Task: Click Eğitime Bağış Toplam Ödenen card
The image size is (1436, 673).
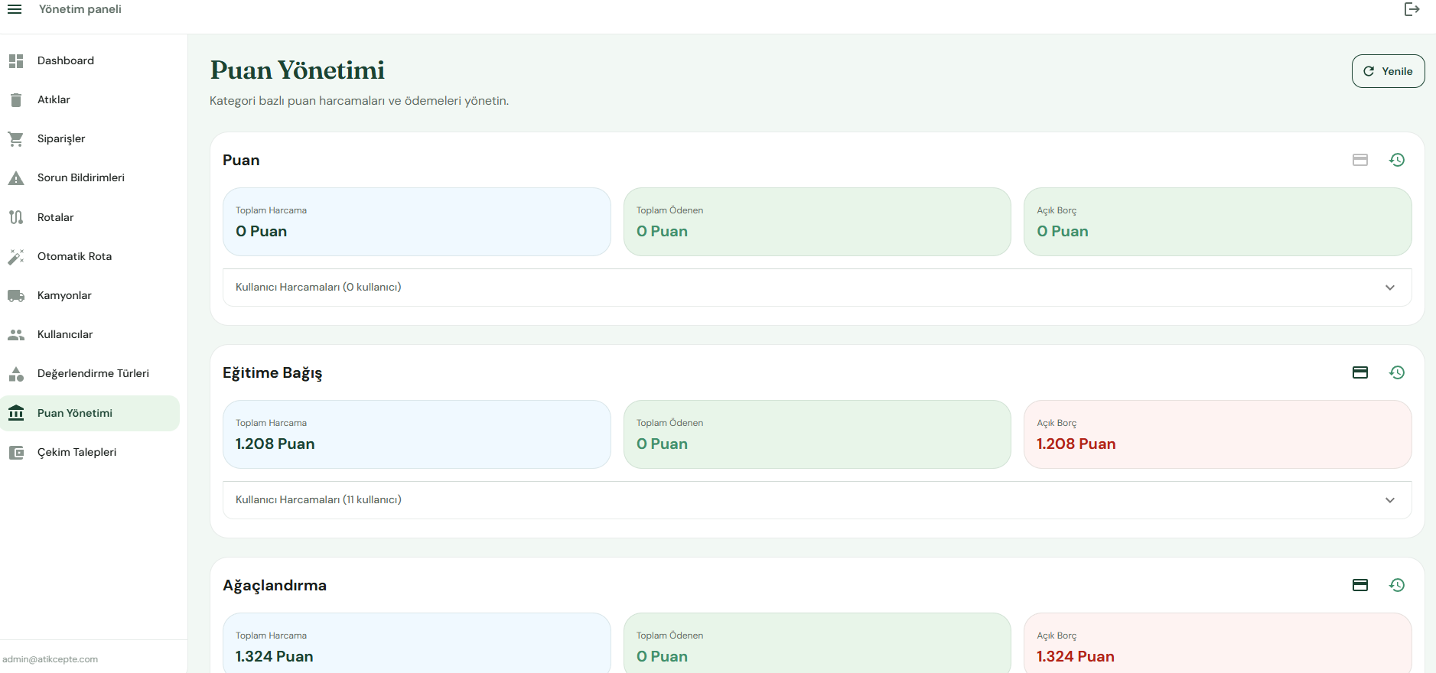Action: pyautogui.click(x=817, y=434)
